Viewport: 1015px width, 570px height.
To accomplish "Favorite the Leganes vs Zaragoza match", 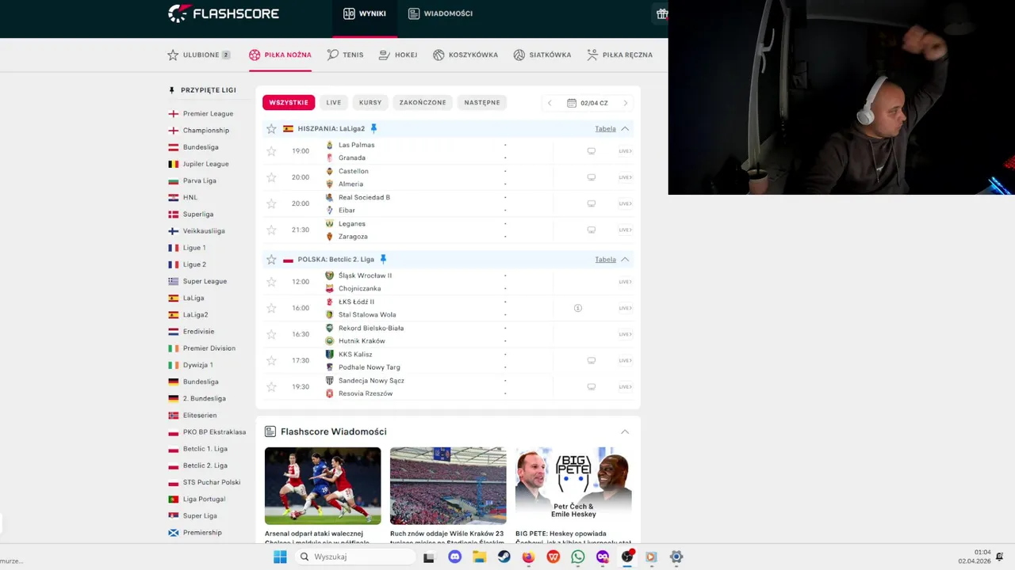I will coord(271,230).
